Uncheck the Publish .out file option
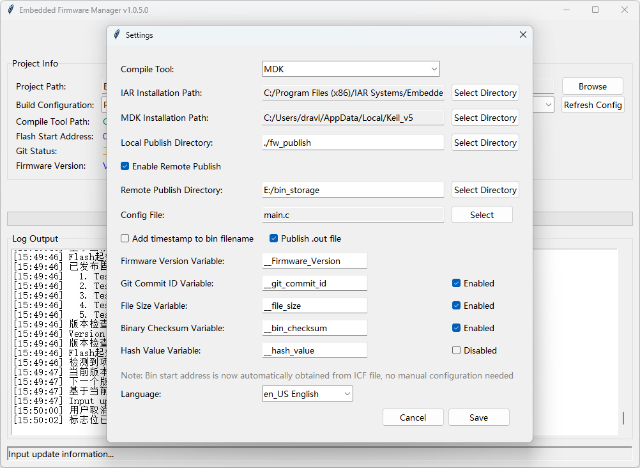This screenshot has height=468, width=640. tap(273, 238)
